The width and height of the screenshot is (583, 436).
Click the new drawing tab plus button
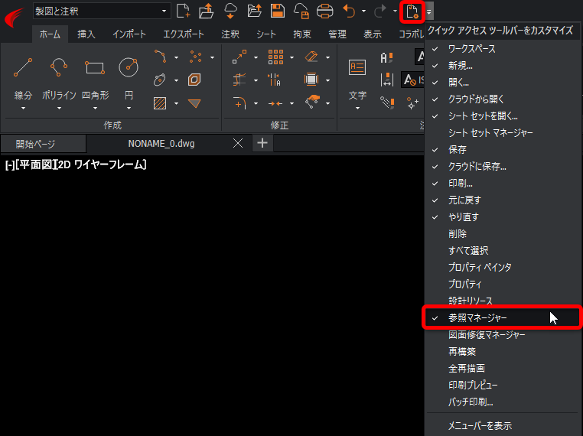pos(262,143)
